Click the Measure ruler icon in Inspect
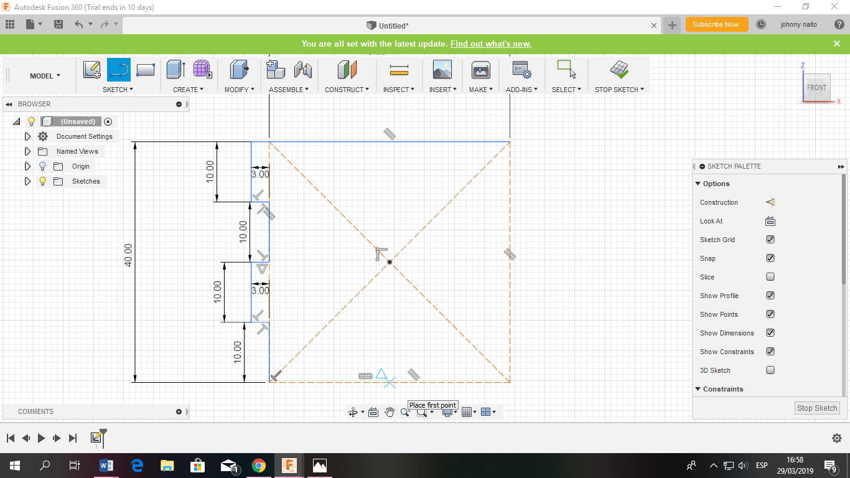The image size is (850, 478). pos(399,69)
